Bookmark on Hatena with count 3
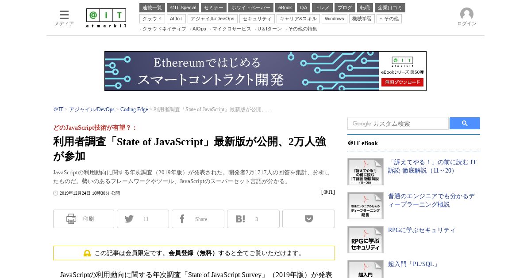 coord(253,219)
